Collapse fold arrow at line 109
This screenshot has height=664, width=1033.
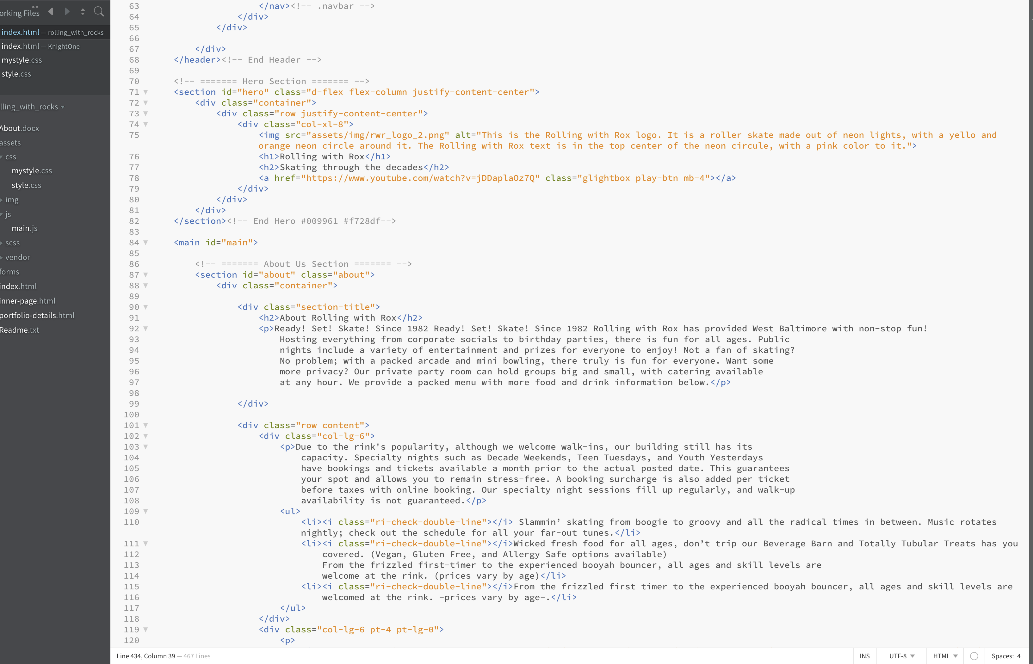146,511
